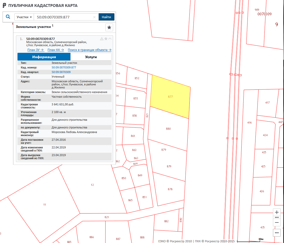Select parcel 882 on the map

pyautogui.click(x=167, y=221)
